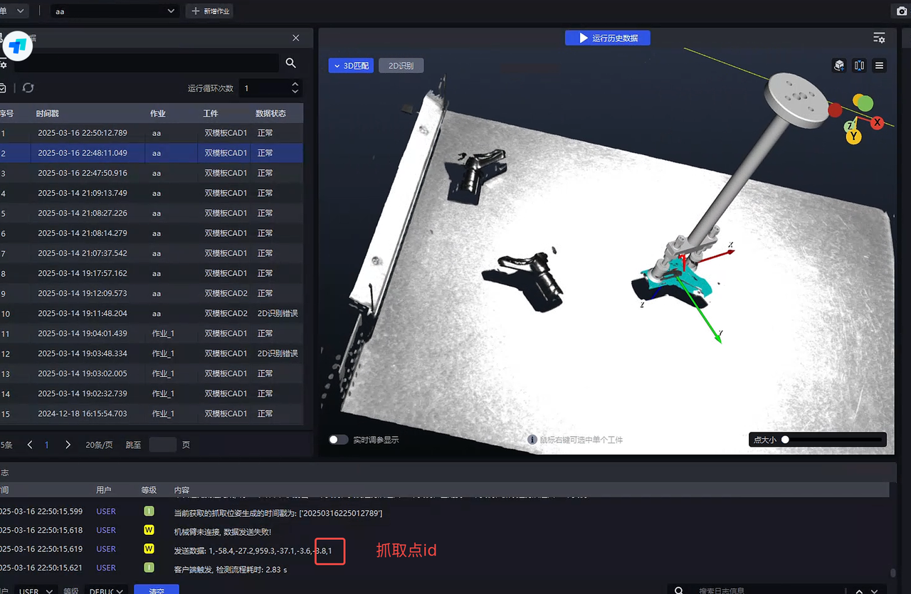Increase the 运行循环次数 stepper value
The height and width of the screenshot is (594, 911).
pyautogui.click(x=295, y=84)
